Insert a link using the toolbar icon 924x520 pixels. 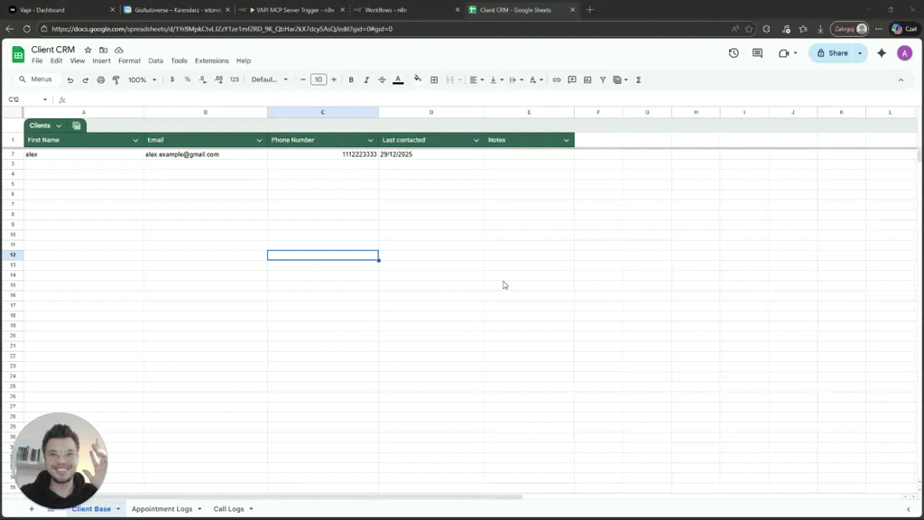point(558,79)
